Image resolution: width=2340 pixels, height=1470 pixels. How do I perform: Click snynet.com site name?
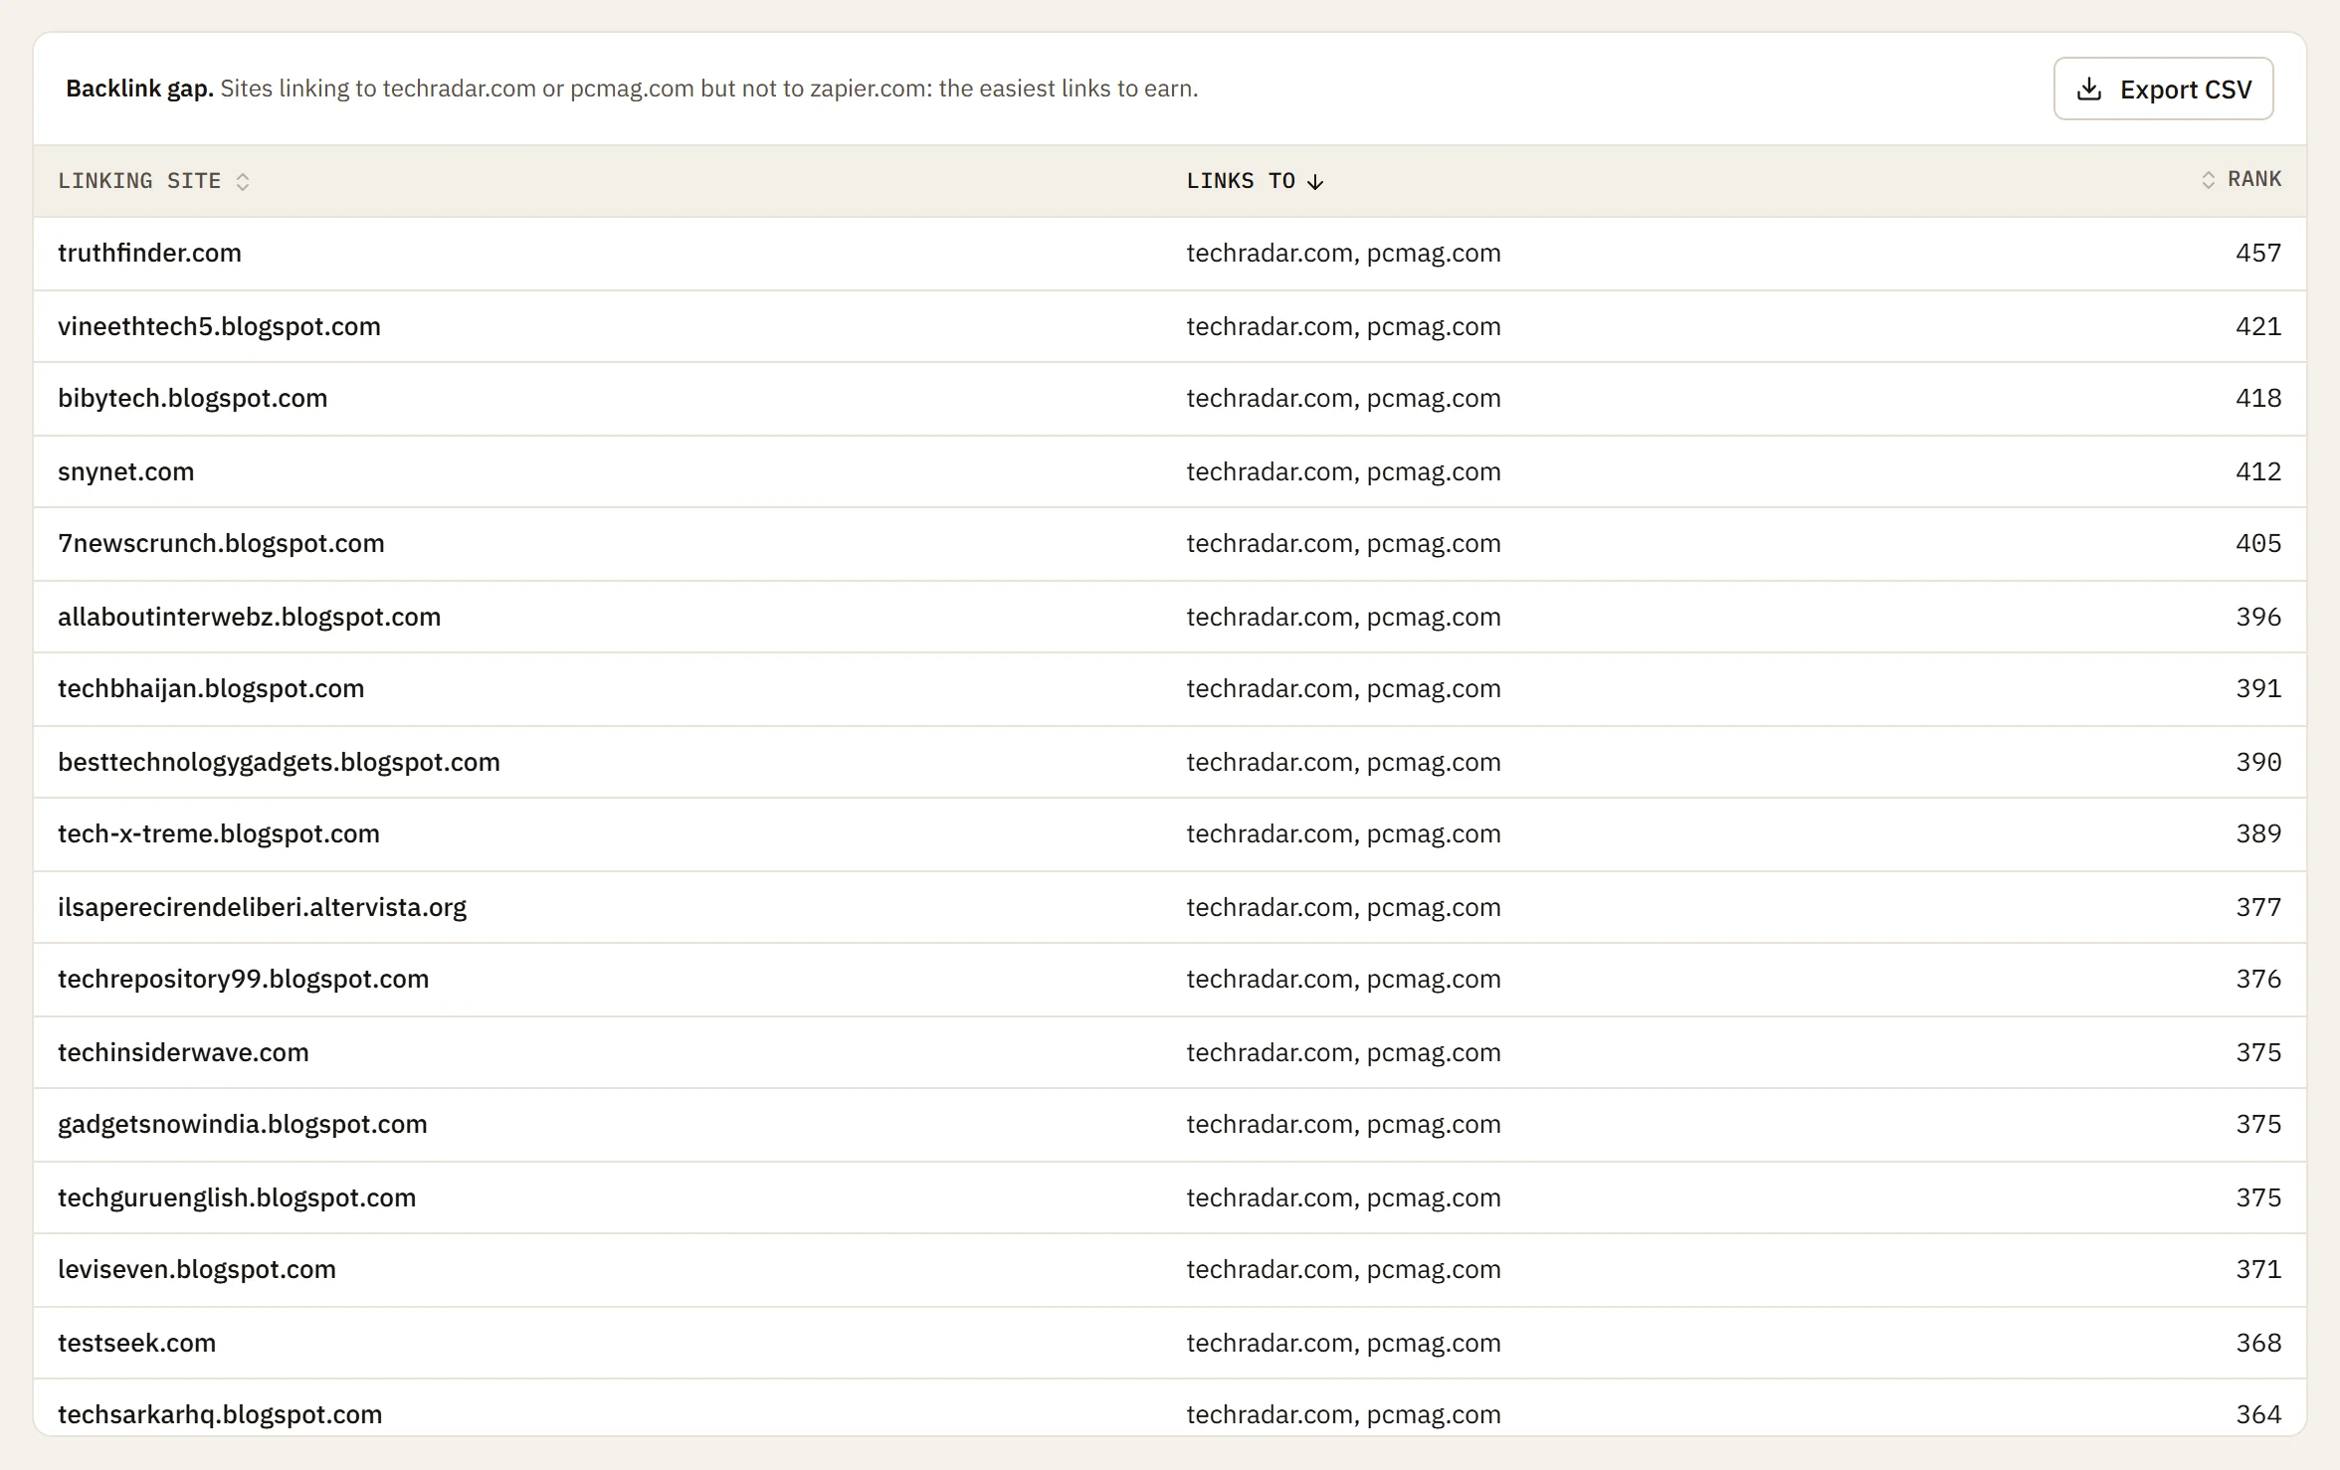point(126,471)
